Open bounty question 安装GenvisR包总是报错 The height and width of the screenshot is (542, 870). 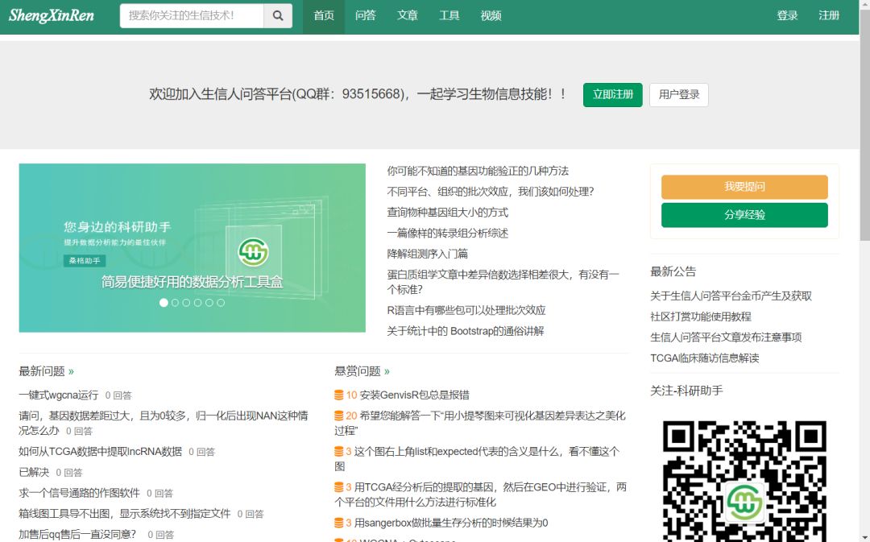click(415, 395)
